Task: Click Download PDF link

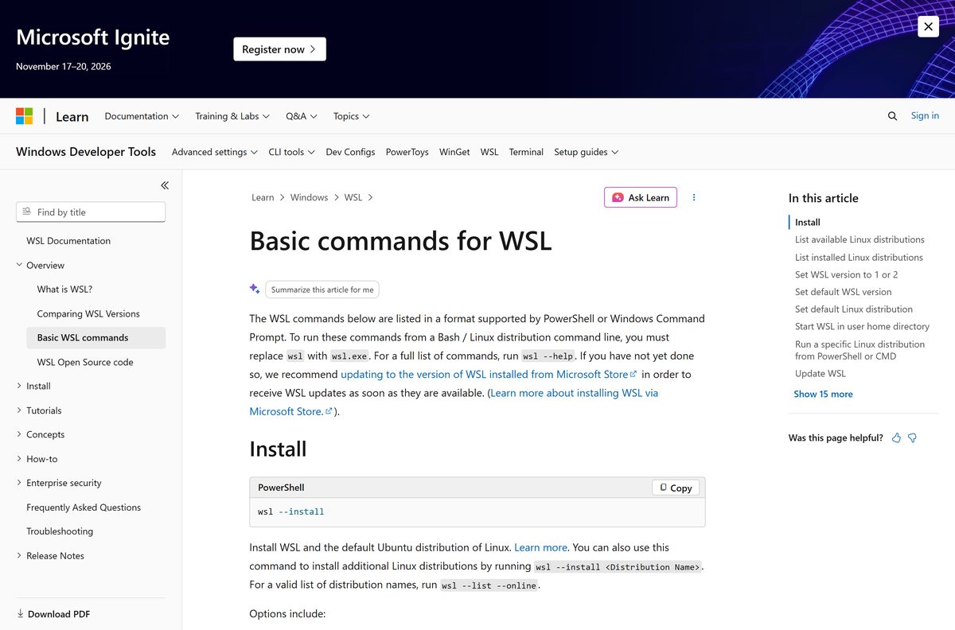Action: (59, 614)
